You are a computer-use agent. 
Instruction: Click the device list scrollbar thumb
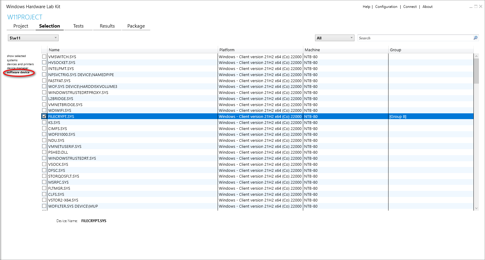point(476,71)
